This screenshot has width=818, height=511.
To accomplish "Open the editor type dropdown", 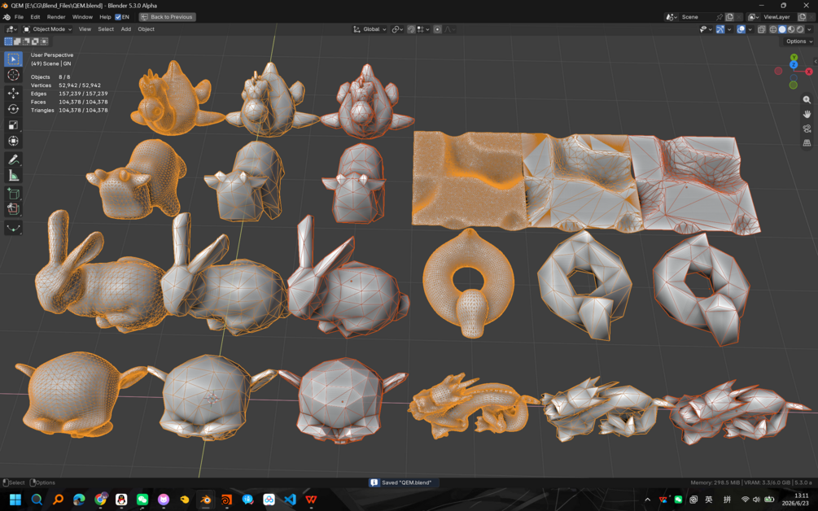I will click(x=11, y=29).
